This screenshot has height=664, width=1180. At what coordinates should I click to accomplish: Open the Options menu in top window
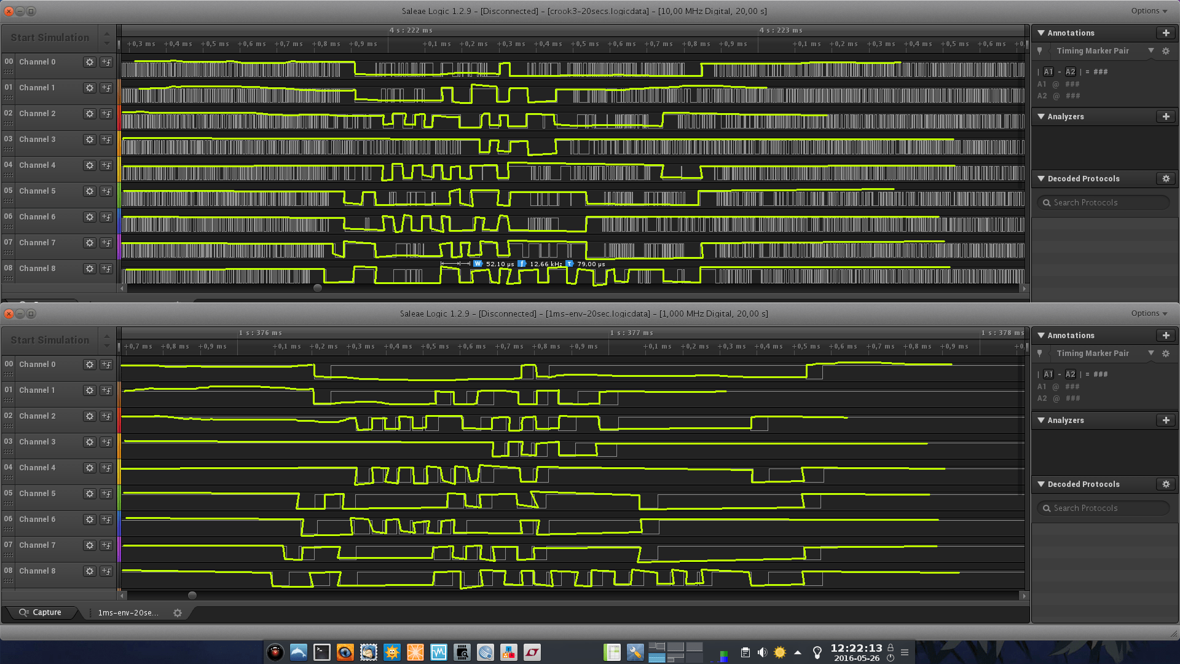(1148, 11)
